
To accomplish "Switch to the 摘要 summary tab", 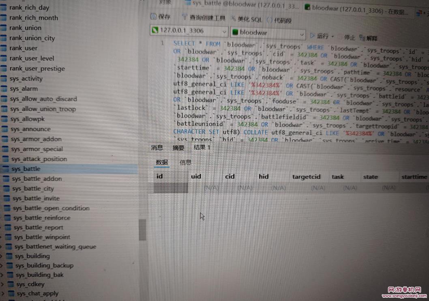I will 178,148.
